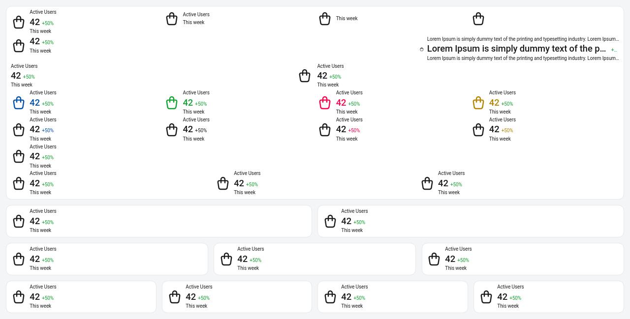Screen dimensions: 630x319
Task: Click the blue "42" value
Action: pyautogui.click(x=35, y=103)
